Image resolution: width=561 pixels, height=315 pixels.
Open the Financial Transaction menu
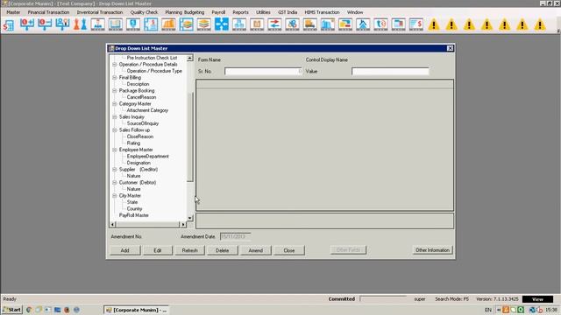49,12
